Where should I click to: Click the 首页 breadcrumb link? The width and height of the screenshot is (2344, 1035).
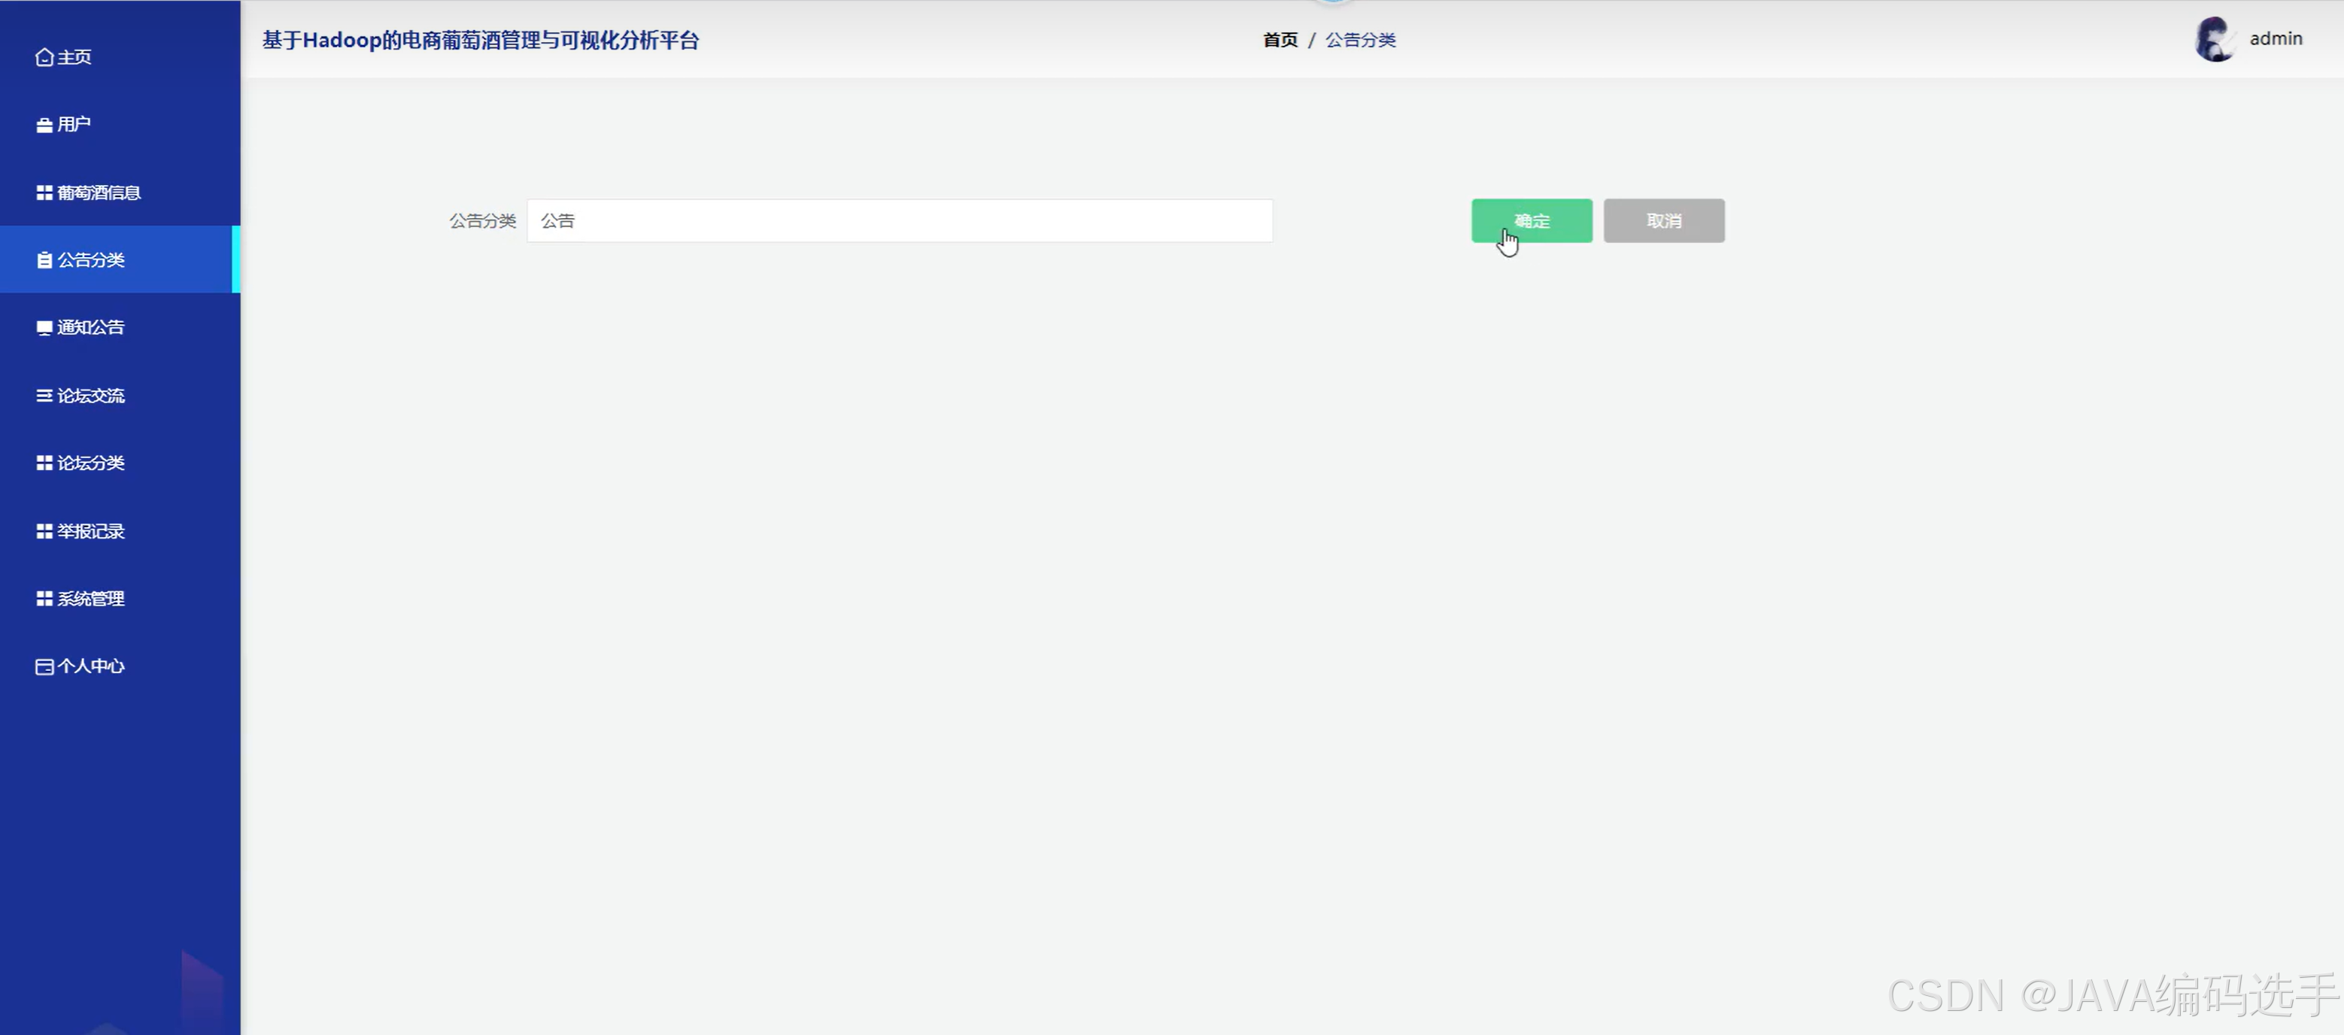(x=1280, y=40)
